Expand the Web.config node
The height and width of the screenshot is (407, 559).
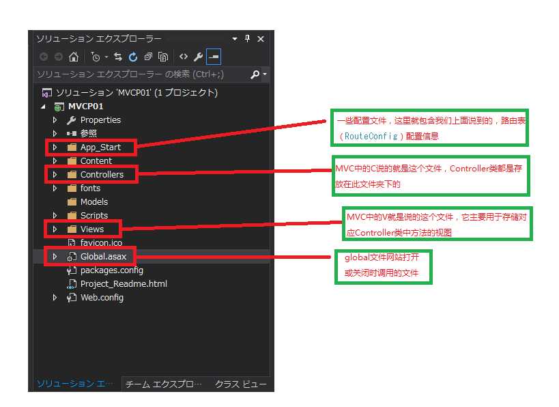coord(55,297)
